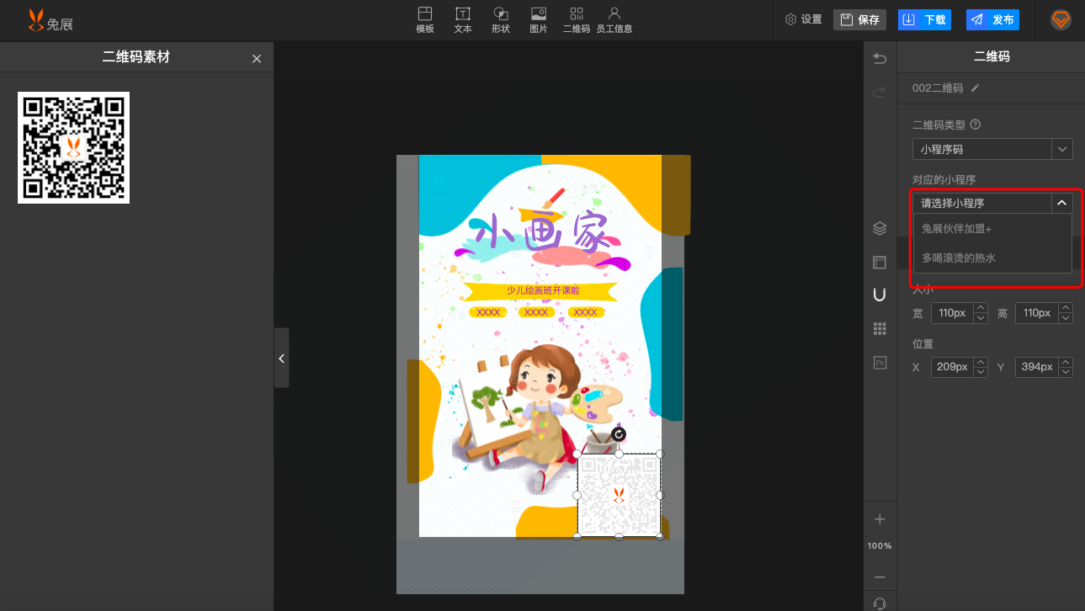Click the height 高 stepper arrows
The height and width of the screenshot is (611, 1085).
pyautogui.click(x=1066, y=313)
